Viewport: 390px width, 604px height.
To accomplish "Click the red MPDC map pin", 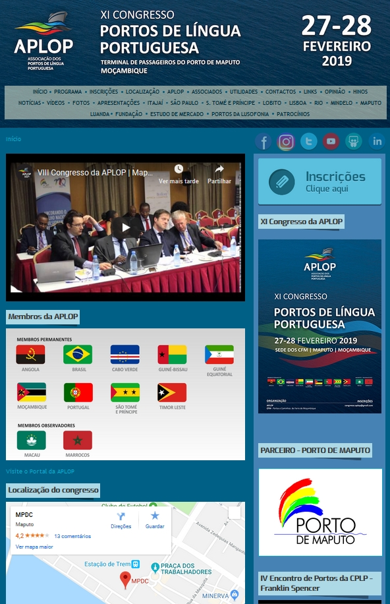I will click(x=125, y=580).
